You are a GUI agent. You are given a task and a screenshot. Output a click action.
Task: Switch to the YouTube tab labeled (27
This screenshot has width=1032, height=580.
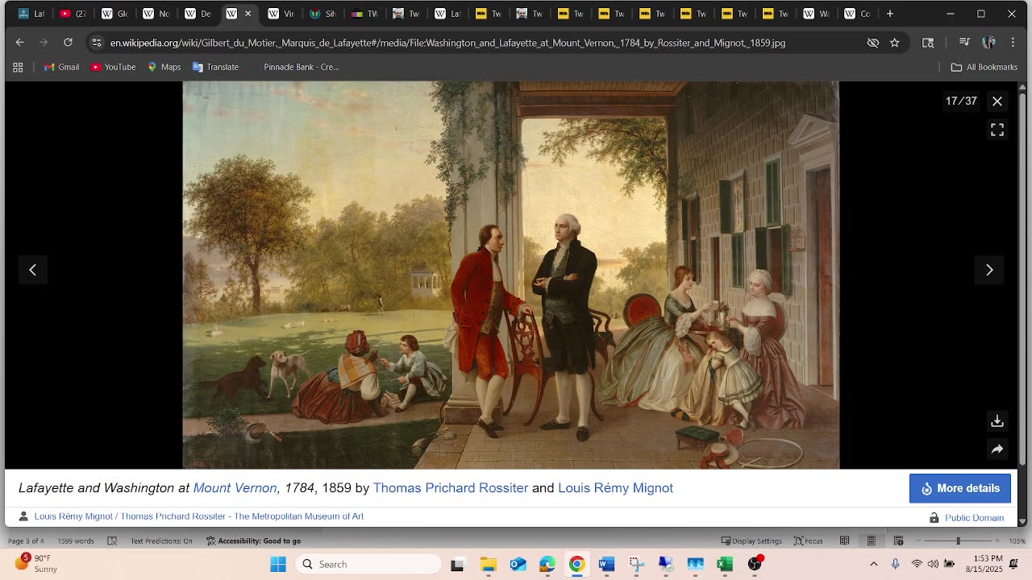(73, 14)
